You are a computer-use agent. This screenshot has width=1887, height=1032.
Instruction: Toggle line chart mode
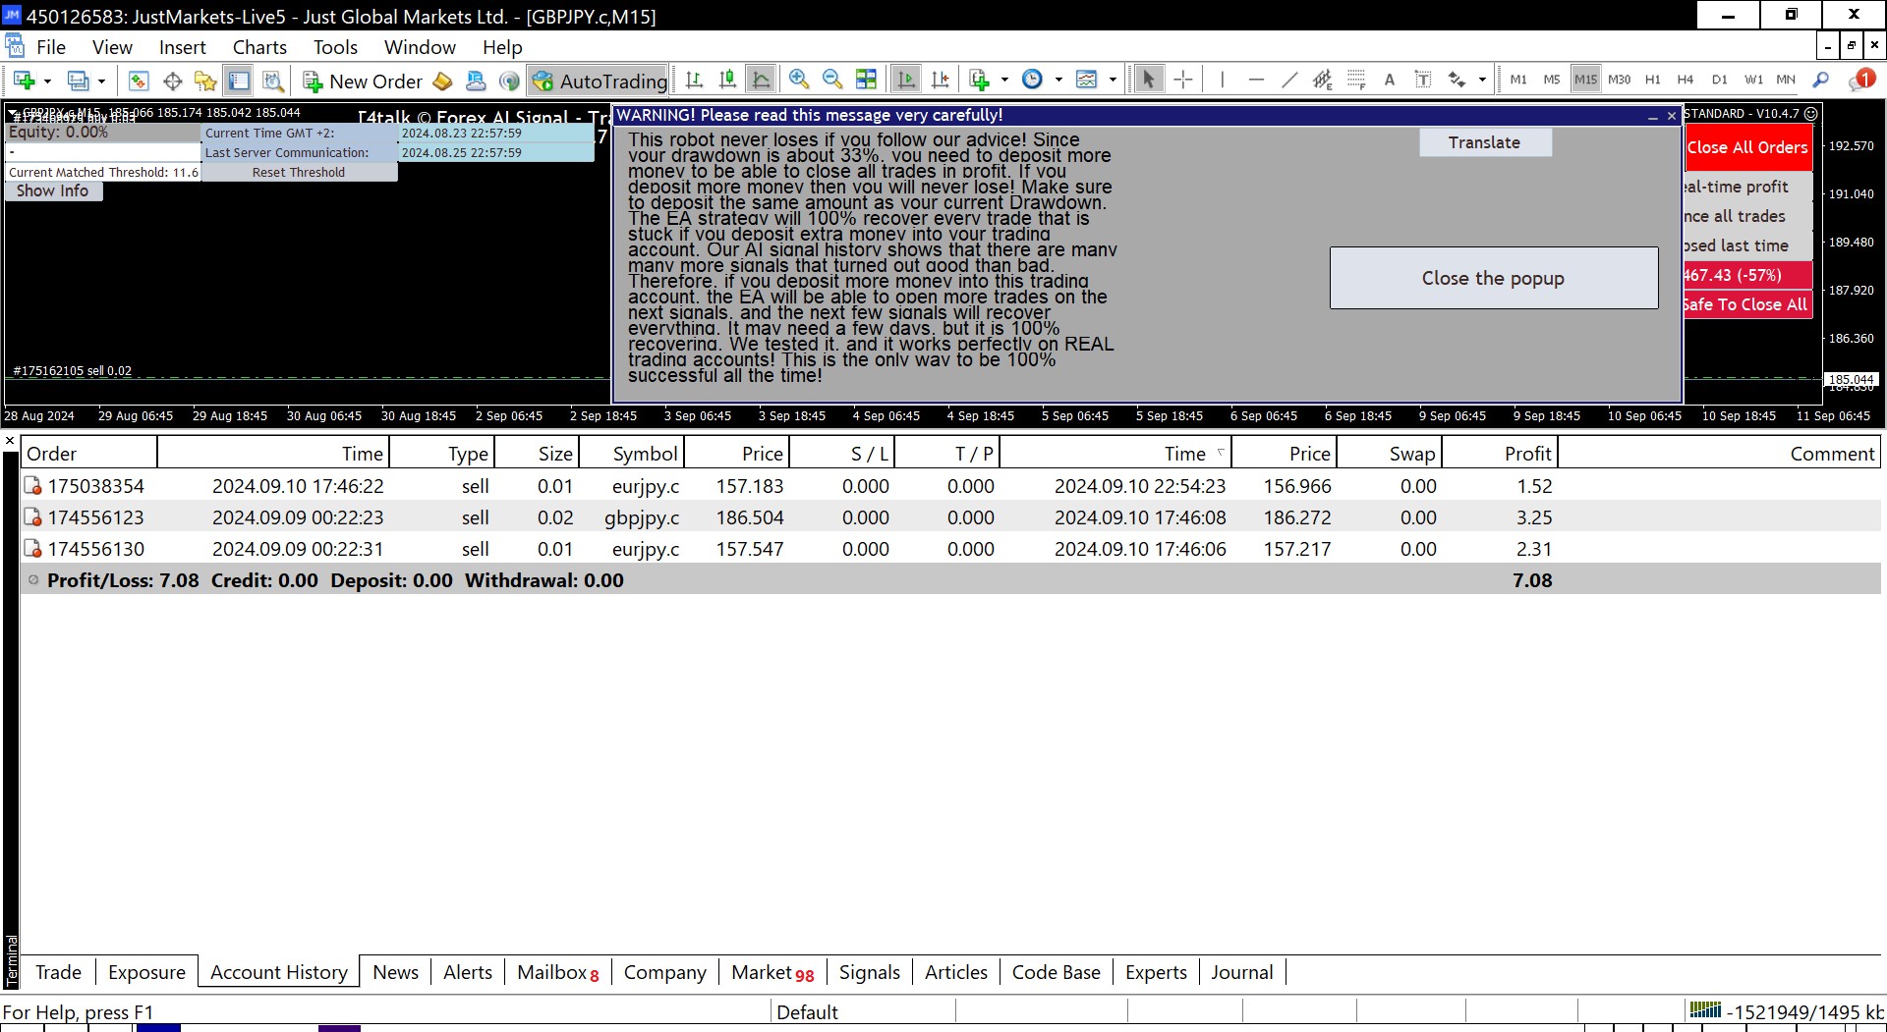point(761,81)
